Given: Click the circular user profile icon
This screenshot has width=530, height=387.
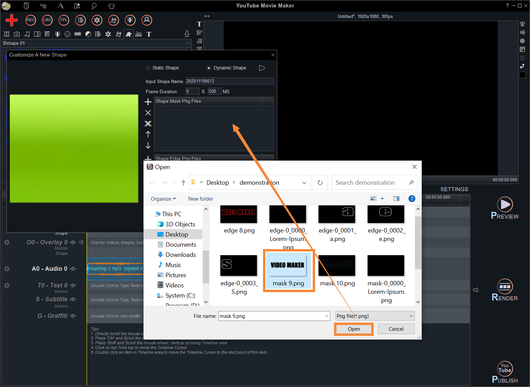Looking at the screenshot, I should click(147, 20).
